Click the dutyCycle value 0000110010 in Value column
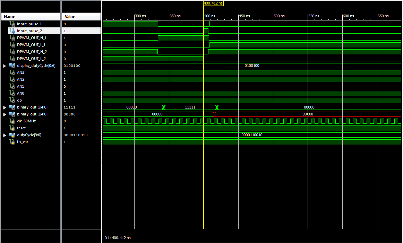403x243 pixels. pyautogui.click(x=76, y=135)
